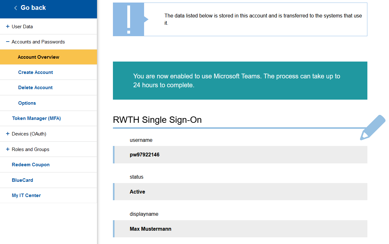
Task: Go to Delete Account
Action: tap(35, 88)
